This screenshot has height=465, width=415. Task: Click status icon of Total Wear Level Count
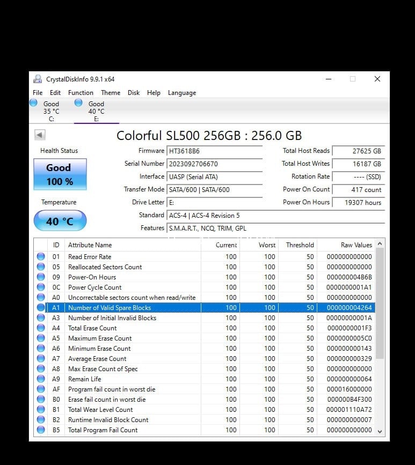pos(41,409)
